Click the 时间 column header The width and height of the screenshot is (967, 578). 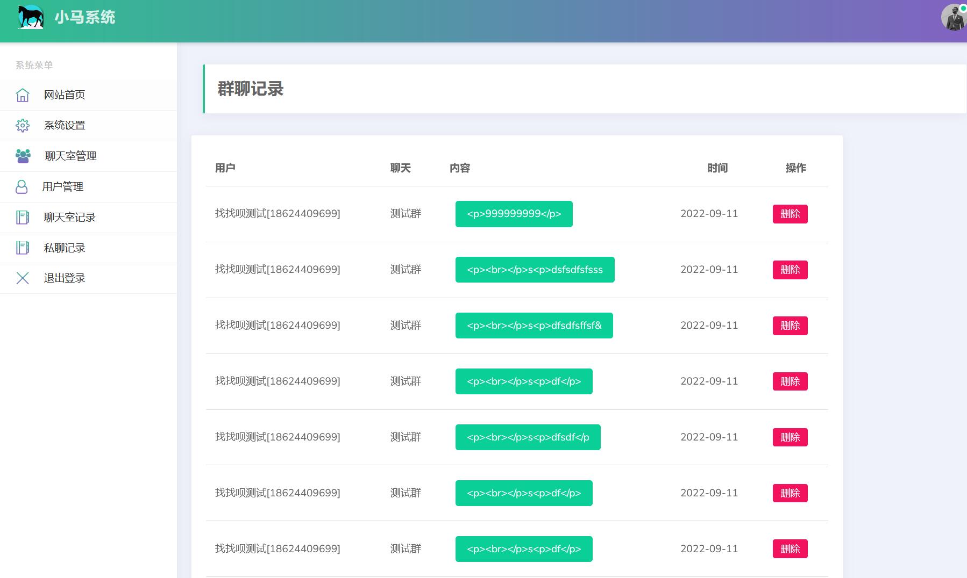[x=717, y=168]
